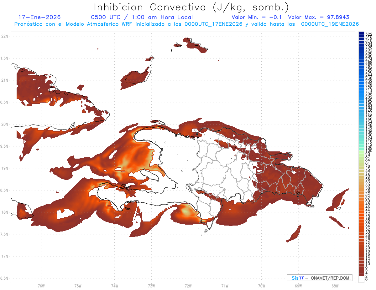Click the "18N" latitude label

click(x=5, y=212)
